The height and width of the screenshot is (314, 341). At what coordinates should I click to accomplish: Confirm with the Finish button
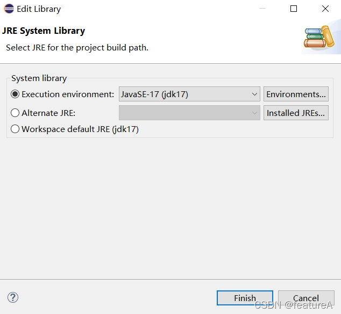coord(245,298)
